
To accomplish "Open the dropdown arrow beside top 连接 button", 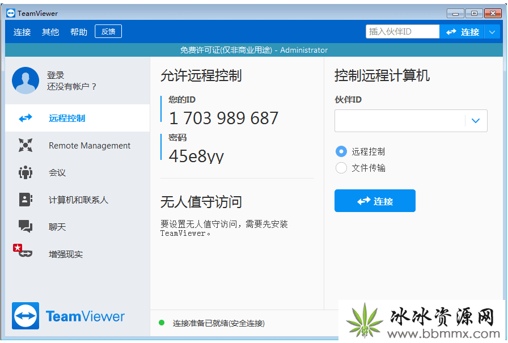I will point(492,32).
